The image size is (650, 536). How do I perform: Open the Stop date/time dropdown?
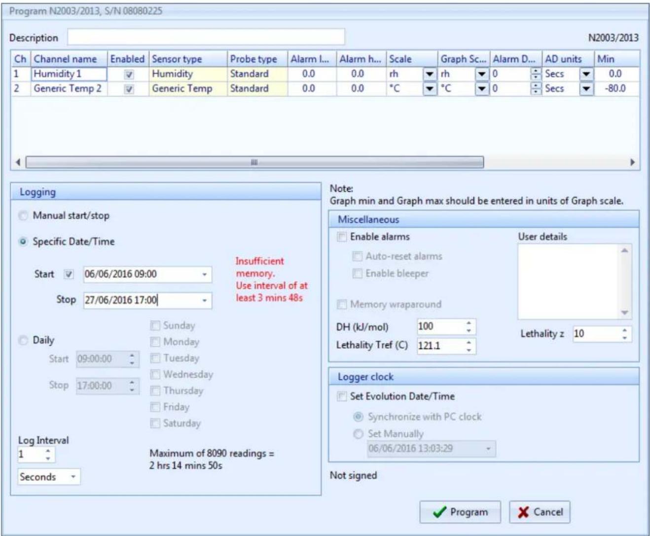coord(205,300)
